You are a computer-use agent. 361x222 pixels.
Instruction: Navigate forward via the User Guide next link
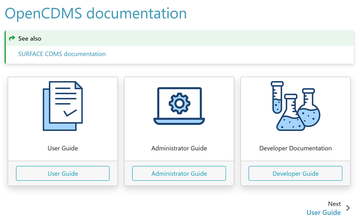[323, 212]
